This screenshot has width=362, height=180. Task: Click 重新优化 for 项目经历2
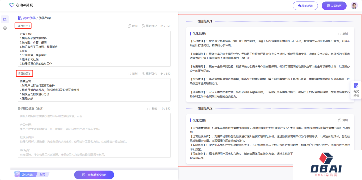pos(149,74)
